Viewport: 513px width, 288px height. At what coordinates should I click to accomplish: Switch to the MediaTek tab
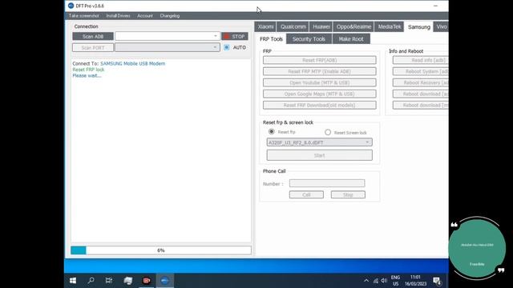[390, 26]
